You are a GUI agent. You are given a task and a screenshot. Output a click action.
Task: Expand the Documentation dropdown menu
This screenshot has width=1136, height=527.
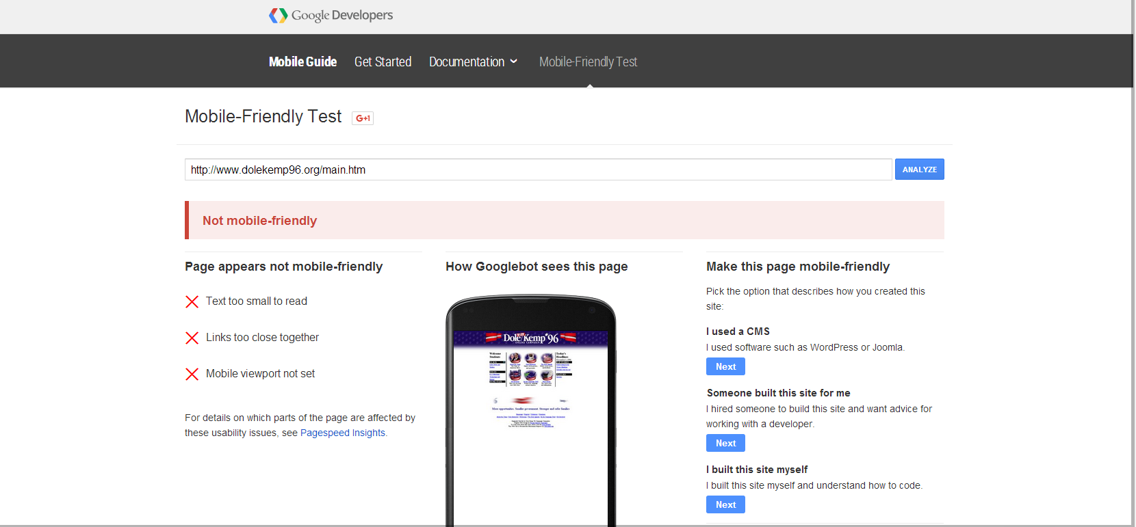(473, 62)
